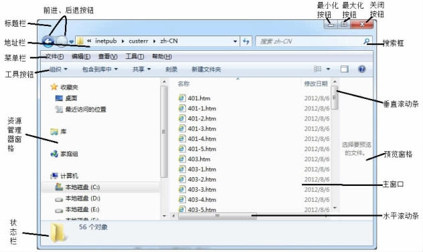Go back with the Back arrow button

48,41
